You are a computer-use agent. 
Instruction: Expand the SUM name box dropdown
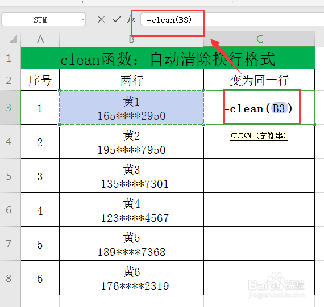coord(82,20)
